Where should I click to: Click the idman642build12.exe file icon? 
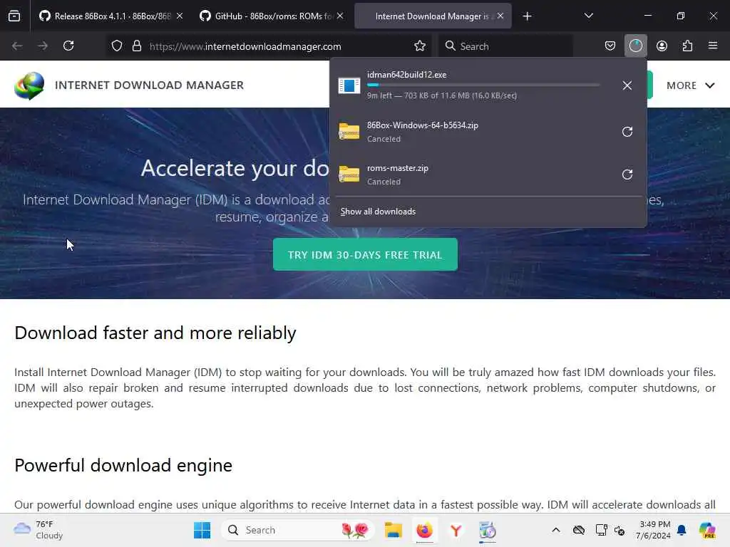point(349,85)
